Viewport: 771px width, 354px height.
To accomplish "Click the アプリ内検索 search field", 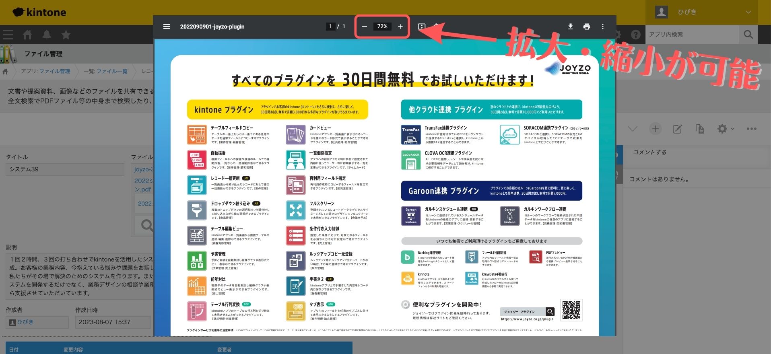I will (x=692, y=35).
